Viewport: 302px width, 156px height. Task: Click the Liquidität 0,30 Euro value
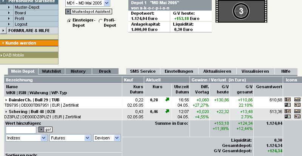tap(183, 29)
